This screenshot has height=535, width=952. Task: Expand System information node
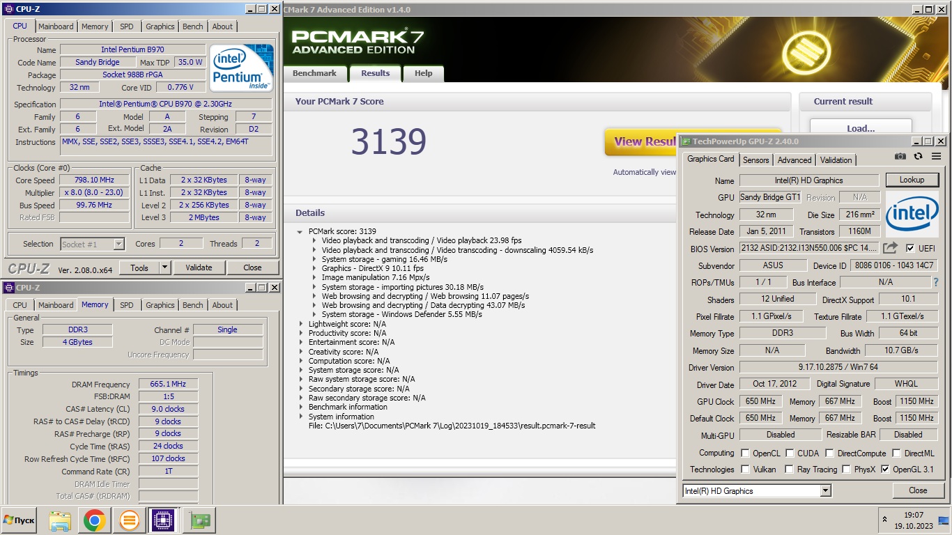point(300,417)
